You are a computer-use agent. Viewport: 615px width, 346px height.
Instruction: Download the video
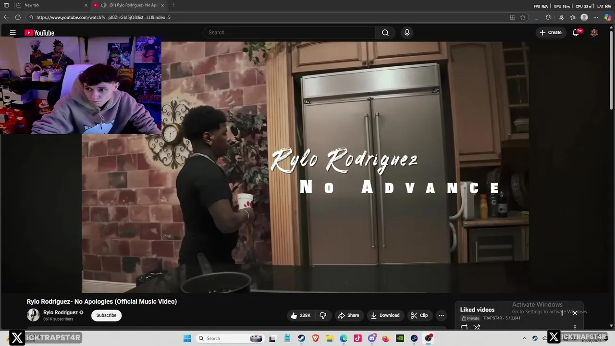(385, 315)
